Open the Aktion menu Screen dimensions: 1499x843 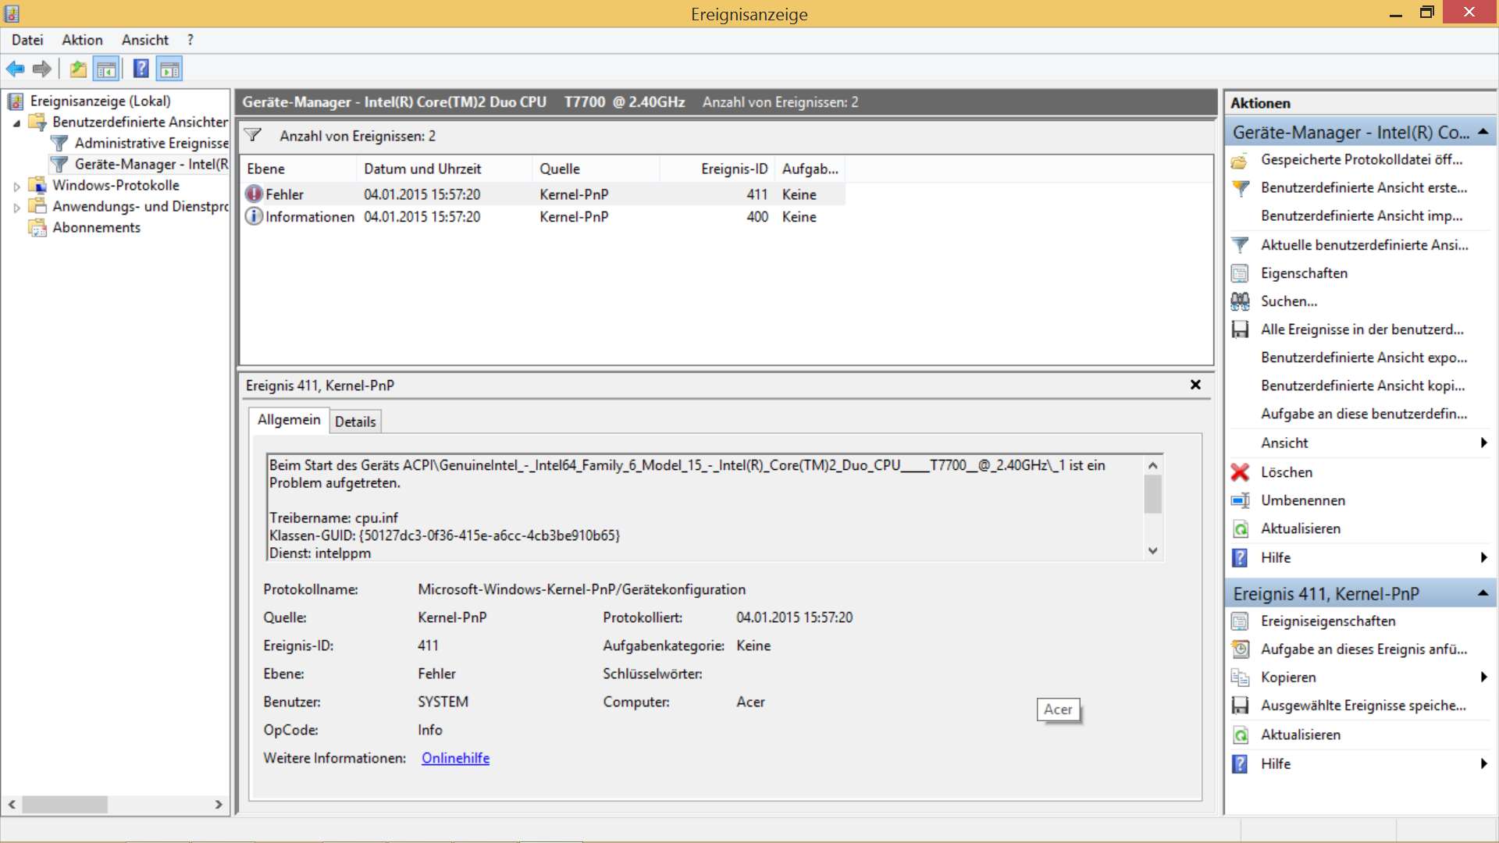click(x=82, y=40)
